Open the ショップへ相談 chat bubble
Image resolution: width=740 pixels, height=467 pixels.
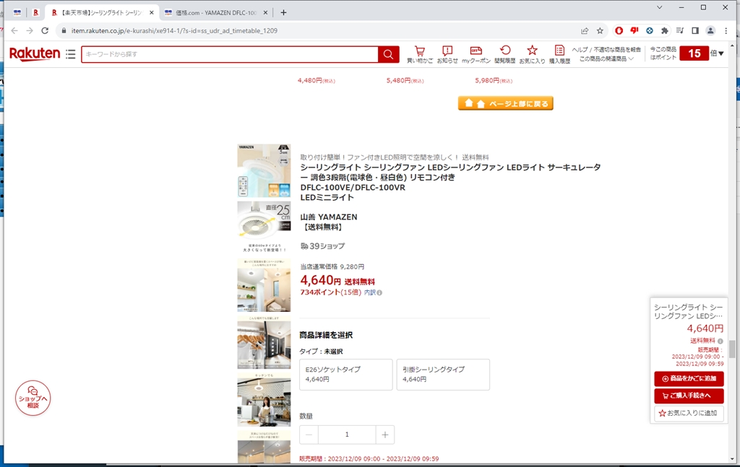33,398
